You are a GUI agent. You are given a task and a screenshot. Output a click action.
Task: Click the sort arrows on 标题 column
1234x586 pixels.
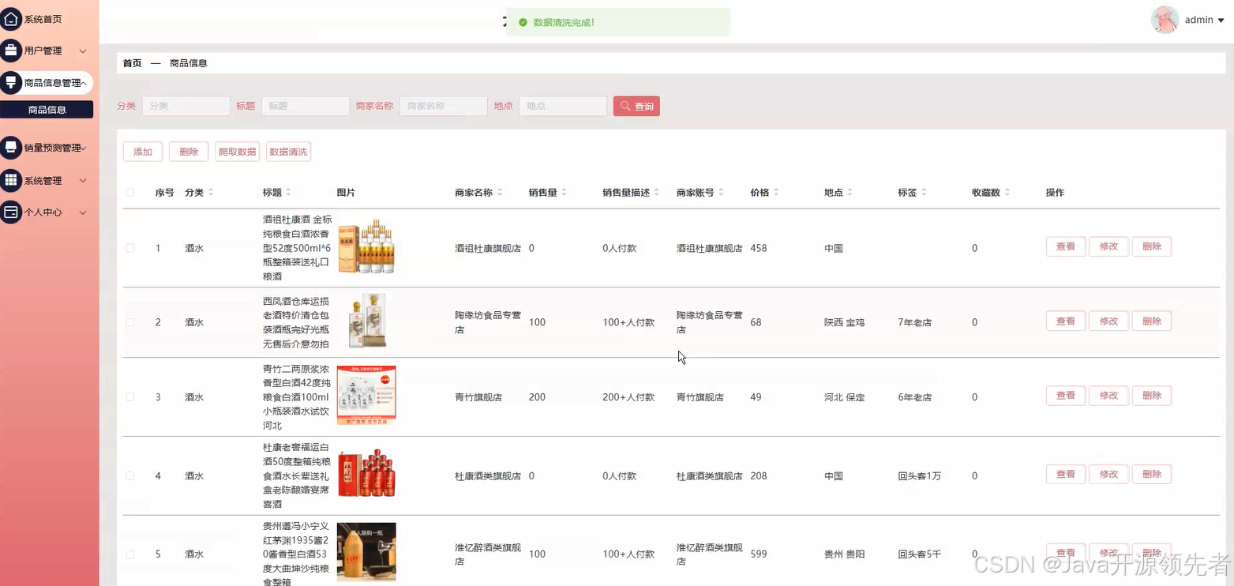pyautogui.click(x=288, y=193)
